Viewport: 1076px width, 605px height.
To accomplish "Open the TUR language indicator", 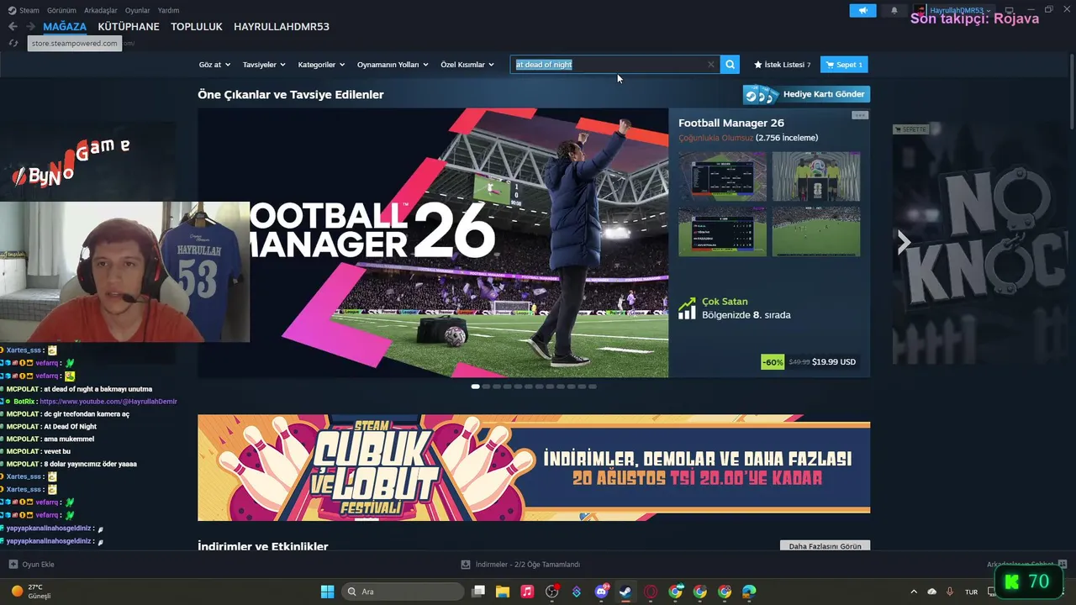I will [972, 592].
